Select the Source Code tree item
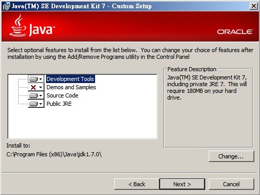260x195 pixels. click(x=63, y=95)
